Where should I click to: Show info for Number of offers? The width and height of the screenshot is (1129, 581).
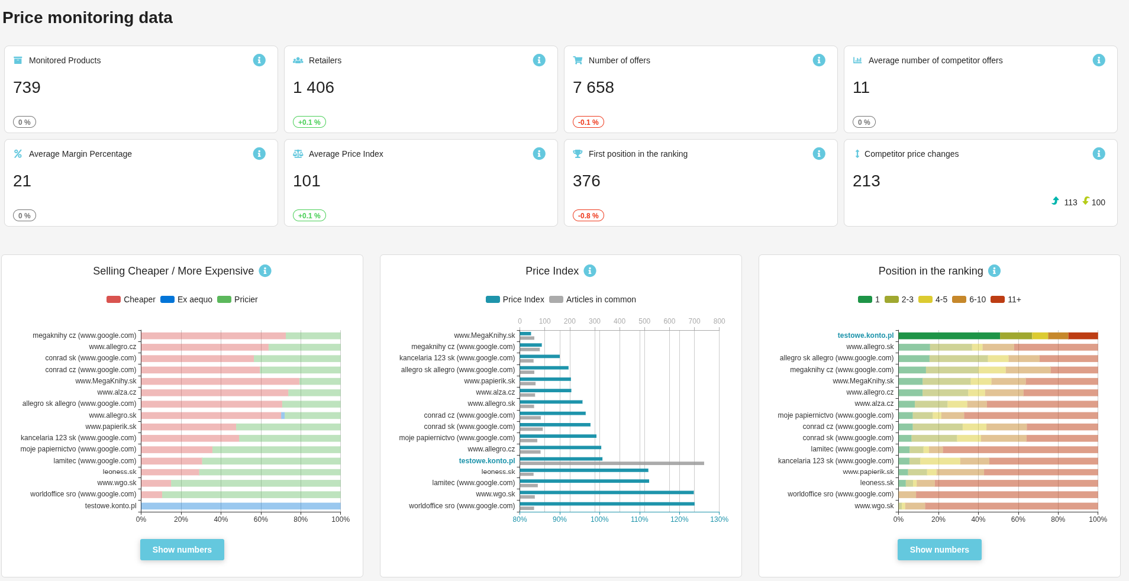[819, 60]
